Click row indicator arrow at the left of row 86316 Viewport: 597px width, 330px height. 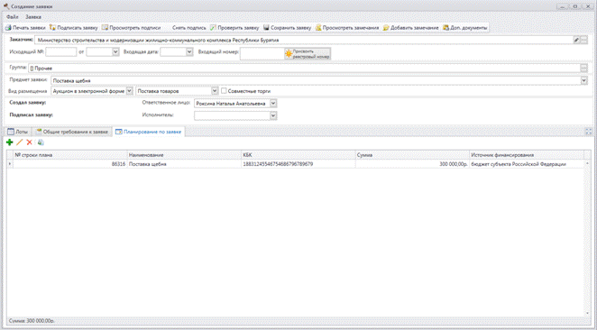tap(10, 164)
